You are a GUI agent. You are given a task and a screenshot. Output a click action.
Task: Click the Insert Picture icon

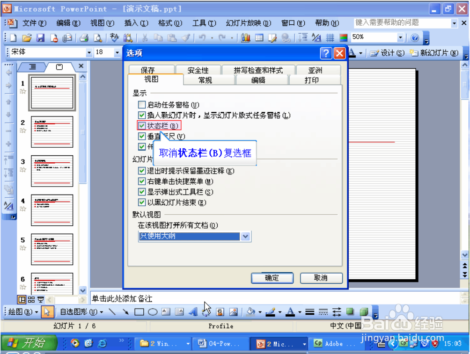pos(234,312)
